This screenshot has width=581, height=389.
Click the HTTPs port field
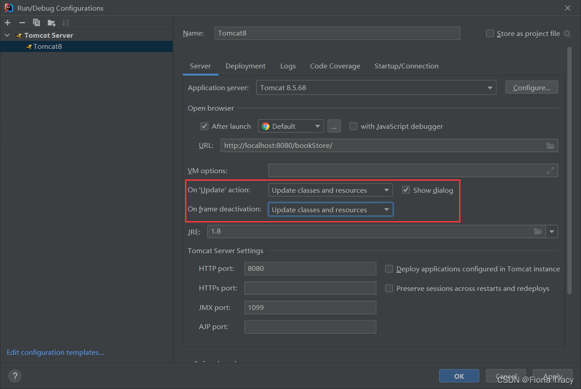tap(311, 288)
